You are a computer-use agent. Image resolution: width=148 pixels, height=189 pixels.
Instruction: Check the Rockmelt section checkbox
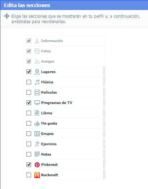(29, 175)
